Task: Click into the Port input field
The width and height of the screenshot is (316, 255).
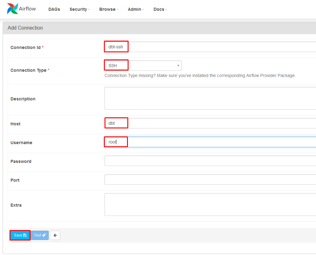Action: pyautogui.click(x=210, y=180)
